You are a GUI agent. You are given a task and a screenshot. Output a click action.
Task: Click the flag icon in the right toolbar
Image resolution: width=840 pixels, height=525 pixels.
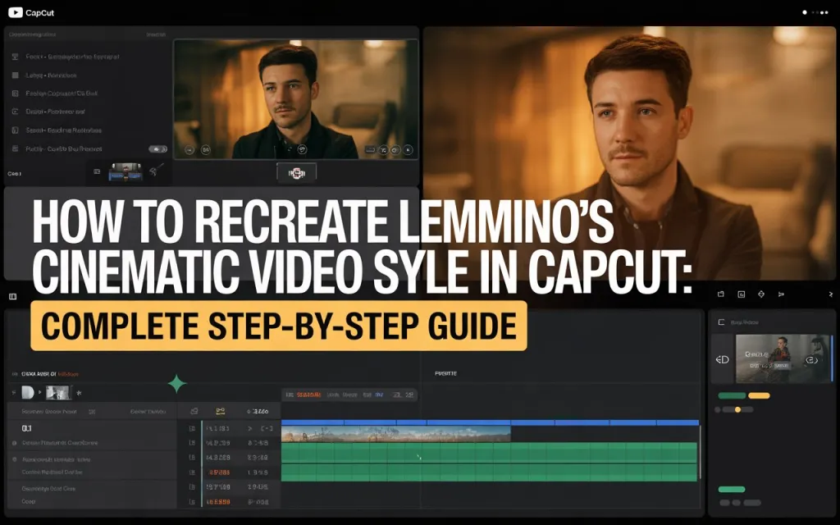click(781, 294)
